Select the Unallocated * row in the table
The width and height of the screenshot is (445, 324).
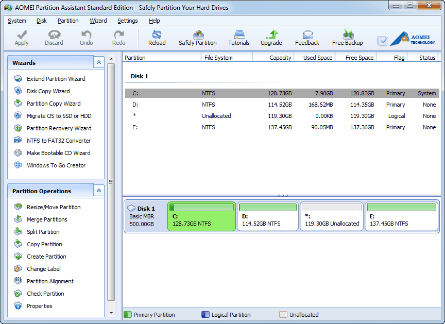pyautogui.click(x=282, y=116)
